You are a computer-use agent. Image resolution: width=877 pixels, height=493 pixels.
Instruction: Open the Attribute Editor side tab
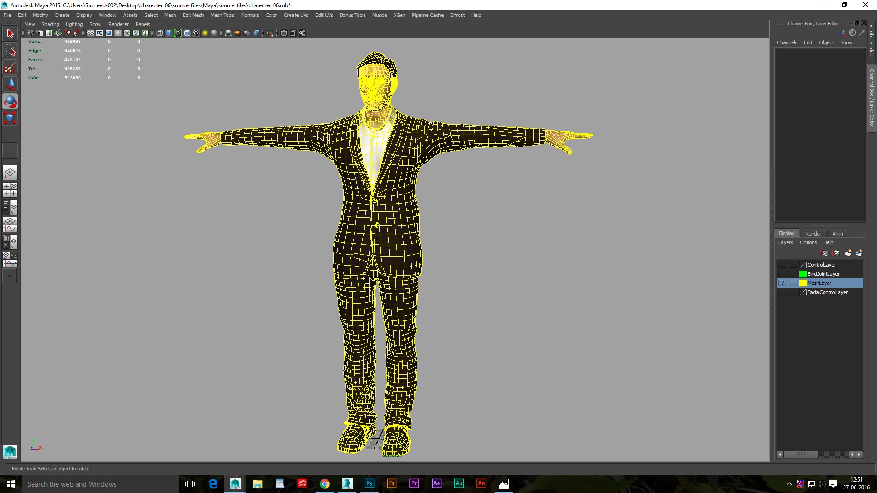pos(872,41)
